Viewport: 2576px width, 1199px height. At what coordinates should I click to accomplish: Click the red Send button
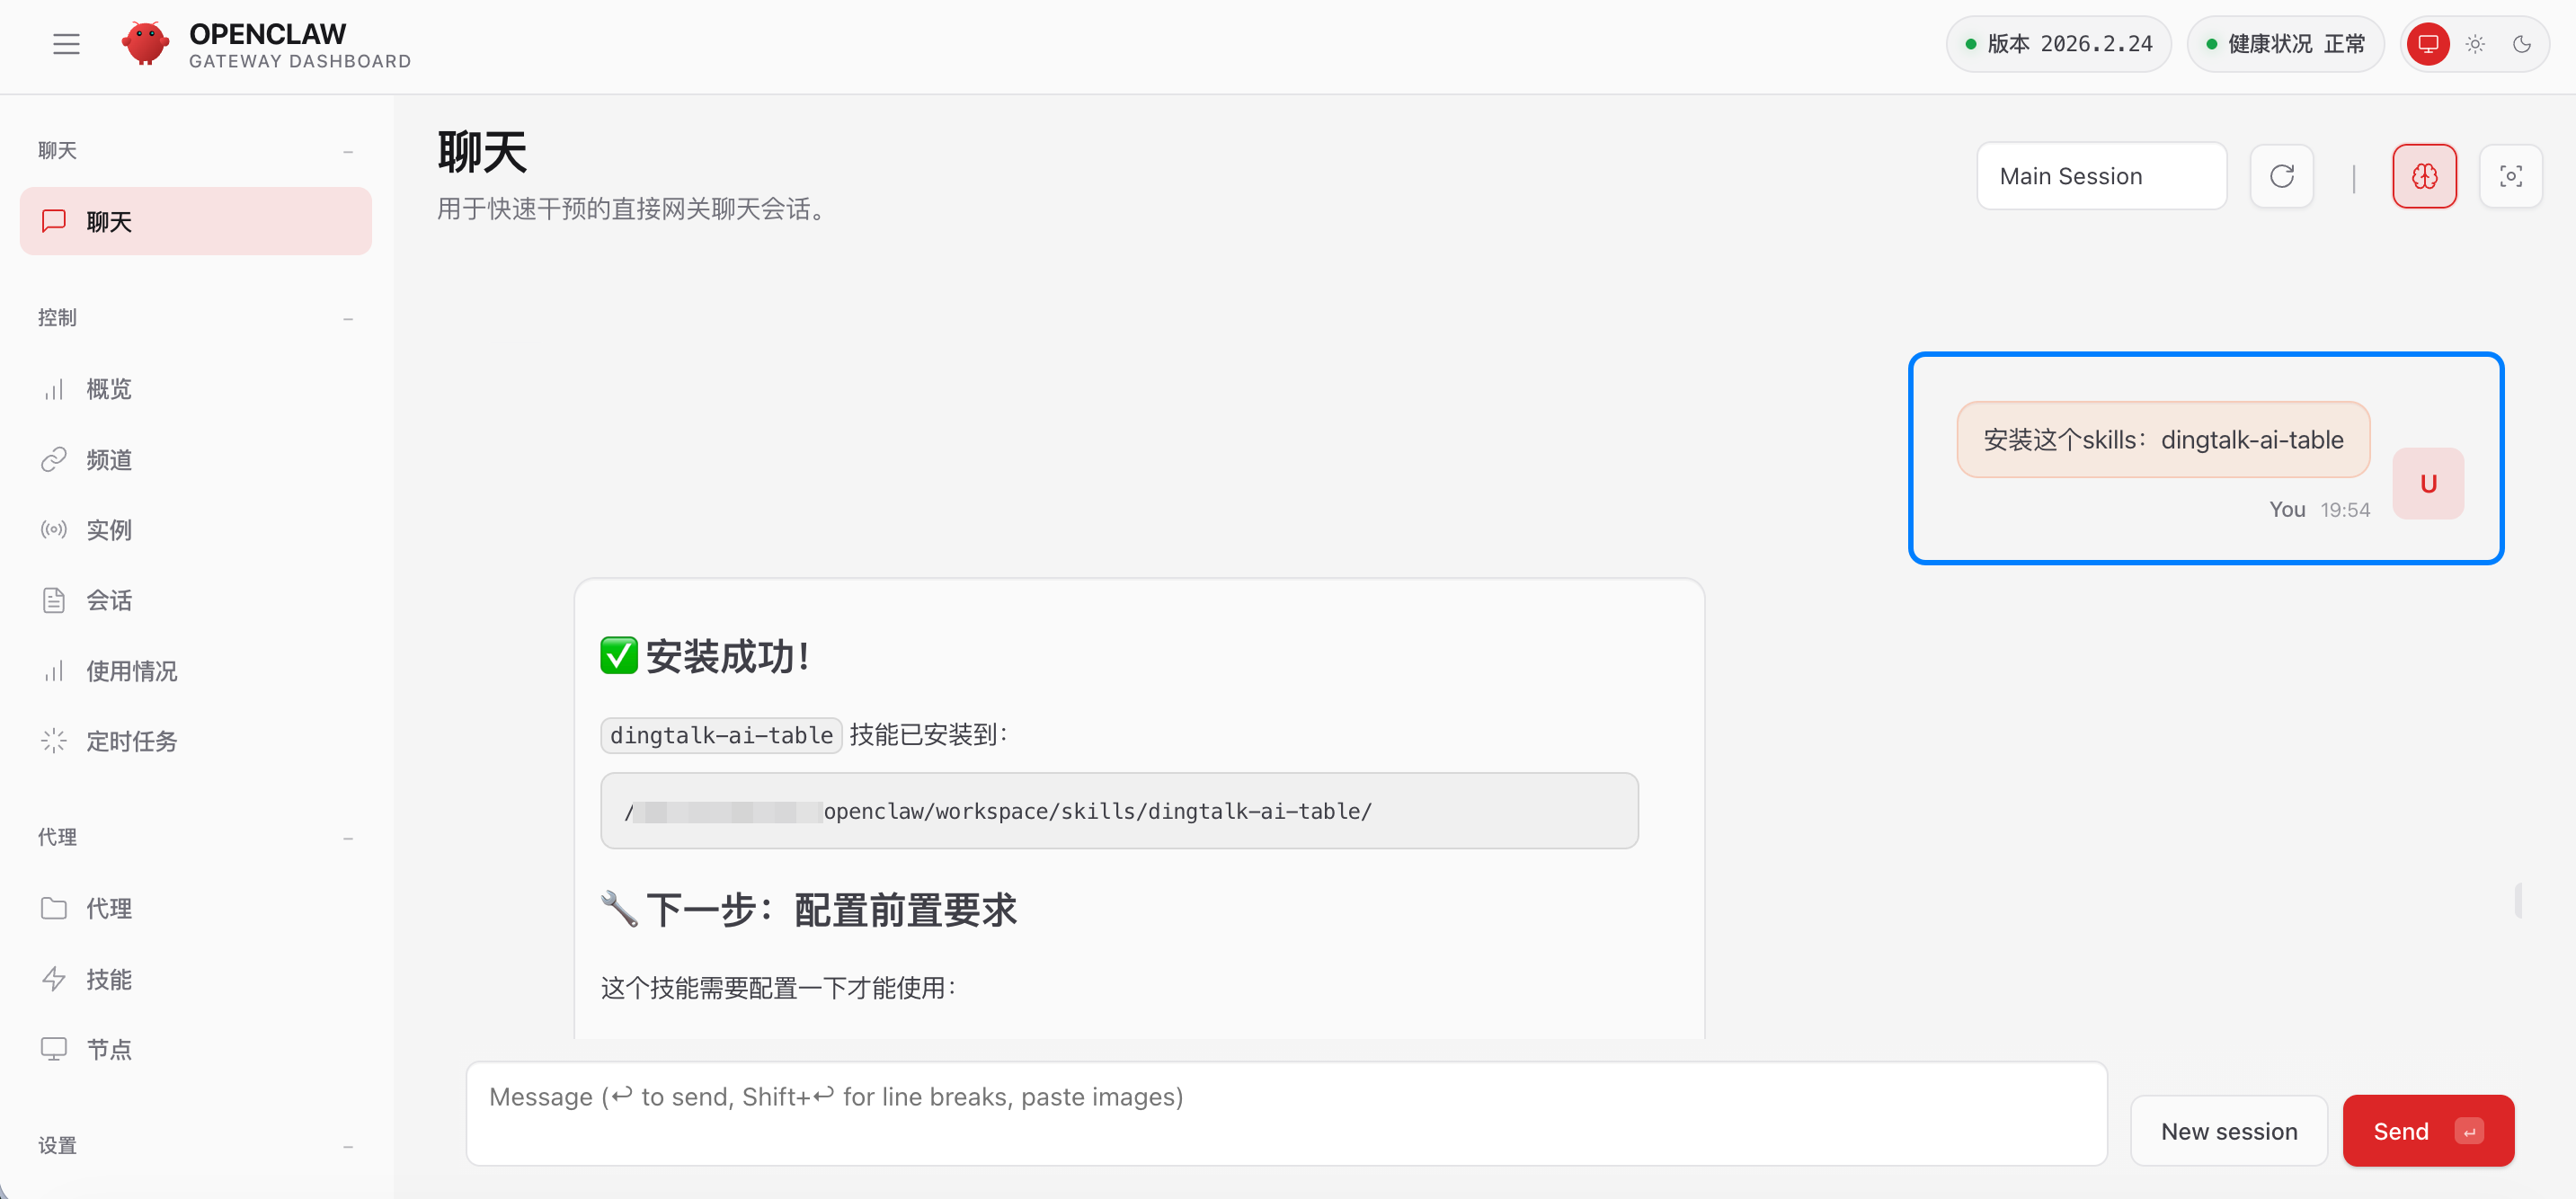pyautogui.click(x=2427, y=1131)
